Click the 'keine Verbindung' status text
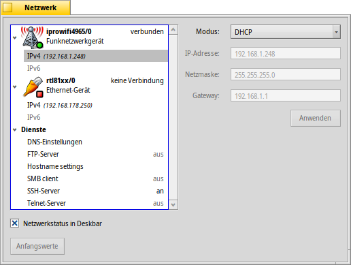 click(137, 80)
